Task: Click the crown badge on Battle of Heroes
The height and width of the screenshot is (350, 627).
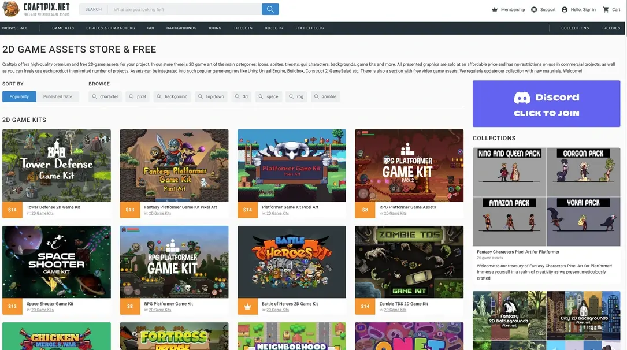Action: (247, 306)
